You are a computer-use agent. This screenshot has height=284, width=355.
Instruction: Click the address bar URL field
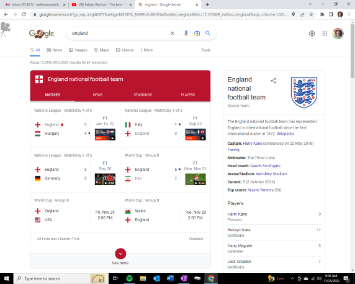(163, 14)
